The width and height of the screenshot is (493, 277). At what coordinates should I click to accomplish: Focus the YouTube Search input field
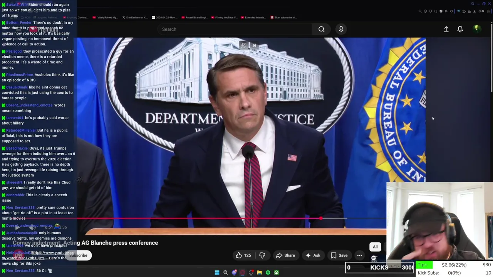(235, 29)
